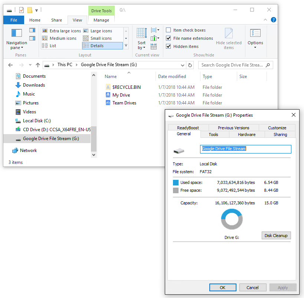
Task: Click inside the search box
Action: (236, 65)
